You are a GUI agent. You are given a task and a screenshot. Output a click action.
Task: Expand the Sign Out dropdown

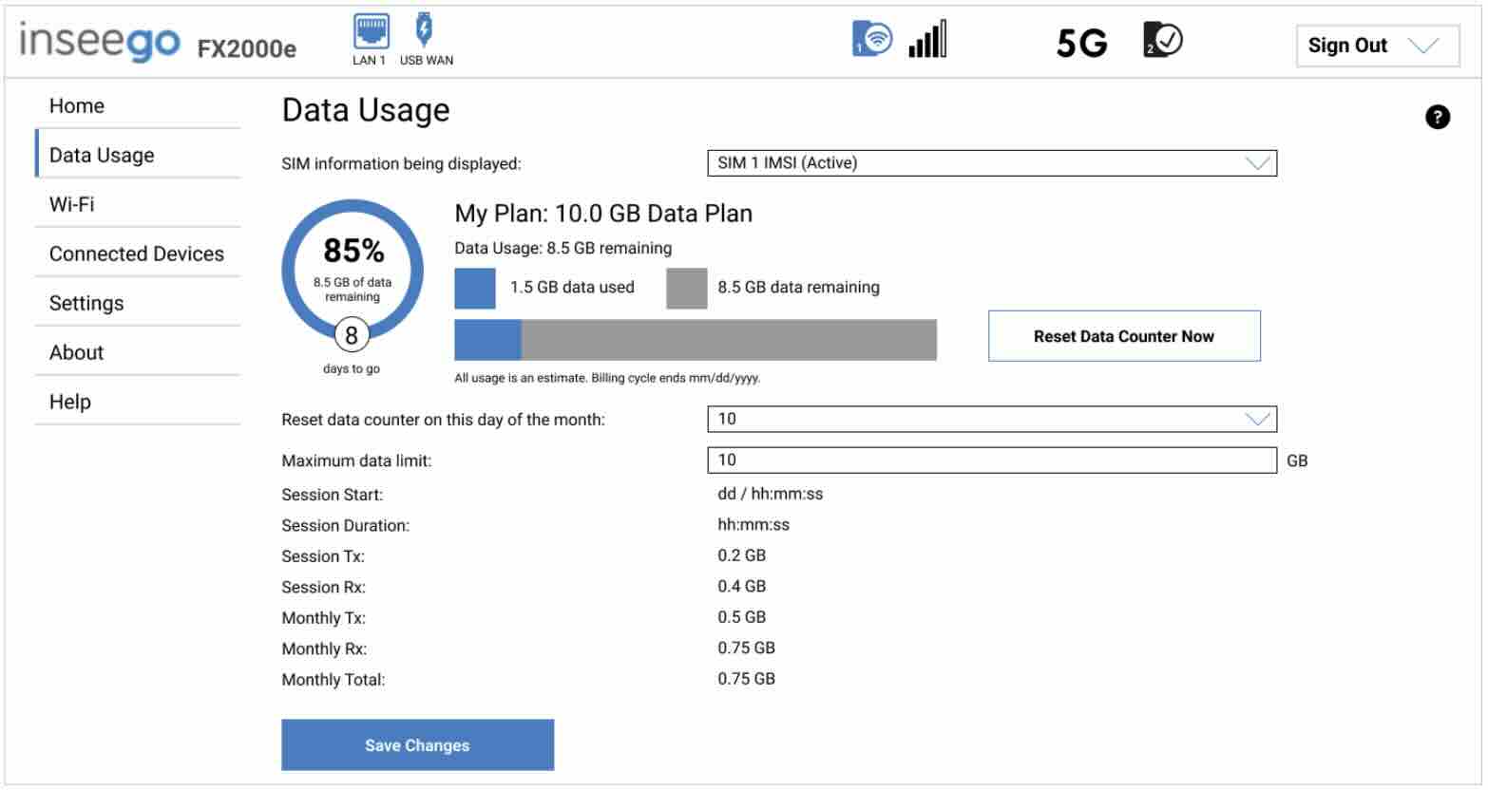1376,45
